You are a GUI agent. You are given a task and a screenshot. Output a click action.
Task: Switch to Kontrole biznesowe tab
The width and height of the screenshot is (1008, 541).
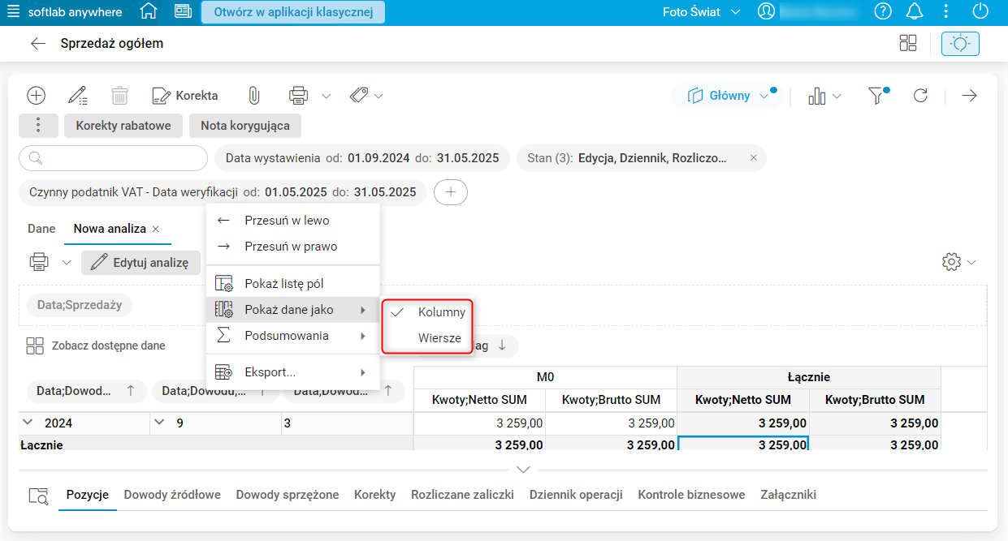coord(691,495)
